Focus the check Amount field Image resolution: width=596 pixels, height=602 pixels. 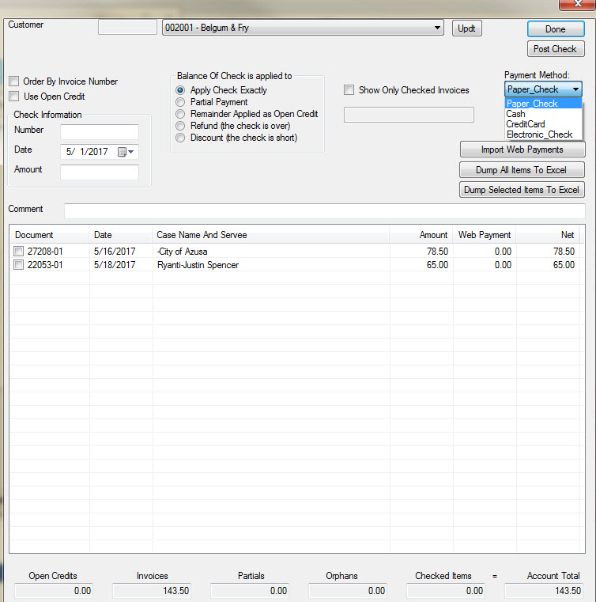click(x=100, y=172)
